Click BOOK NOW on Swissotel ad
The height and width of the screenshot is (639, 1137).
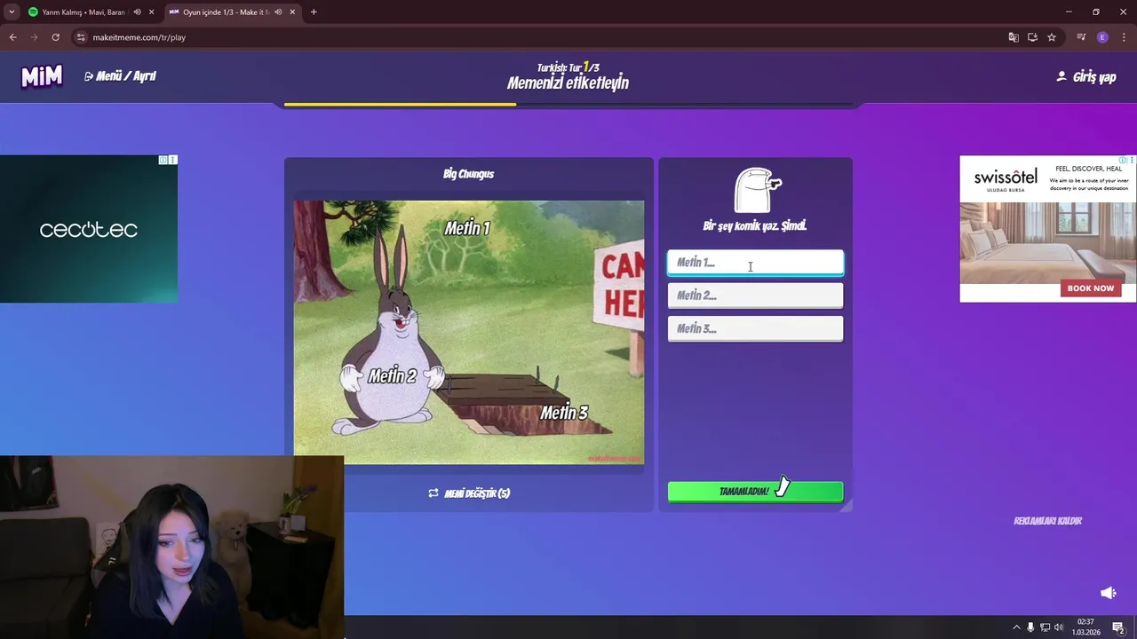coord(1090,288)
